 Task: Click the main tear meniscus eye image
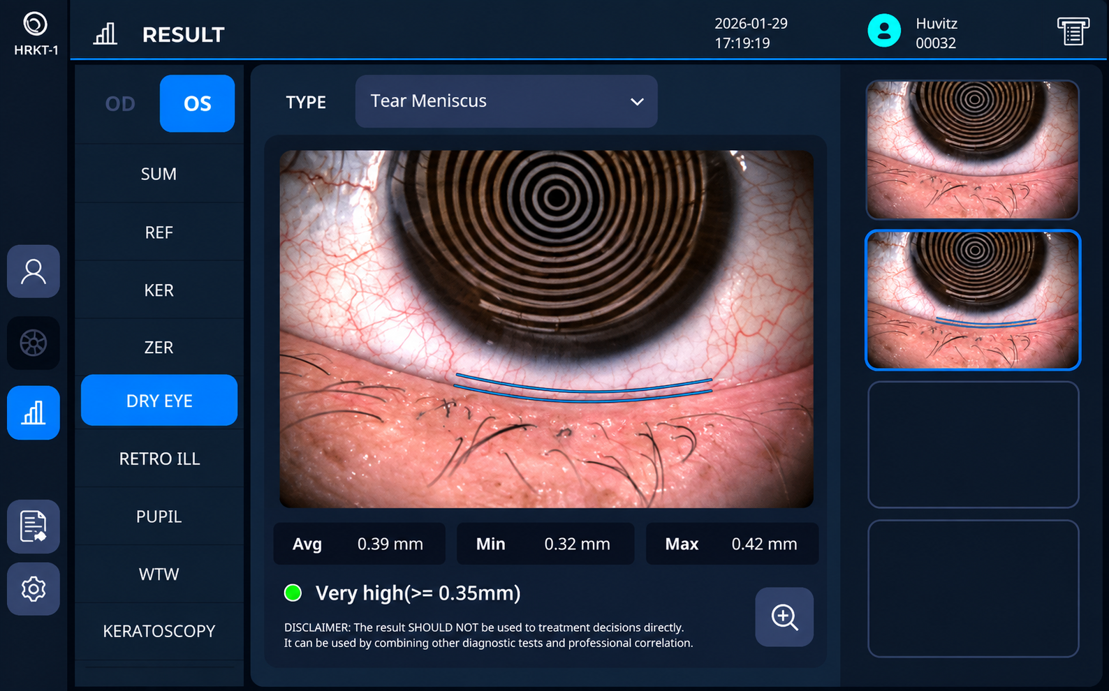[546, 329]
